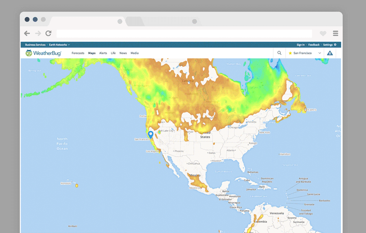Click the Settings link
366x233 pixels.
coord(328,45)
